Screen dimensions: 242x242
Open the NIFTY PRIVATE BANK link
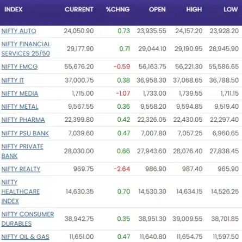pos(22,151)
